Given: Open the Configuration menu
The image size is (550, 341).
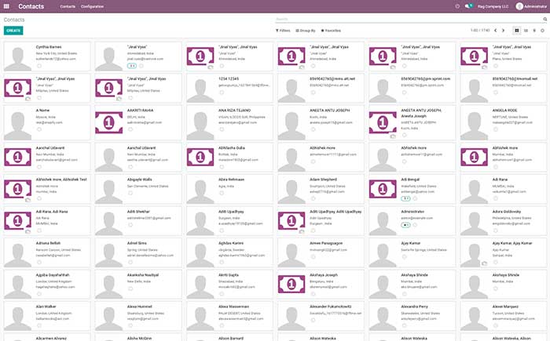Looking at the screenshot, I should pyautogui.click(x=92, y=6).
